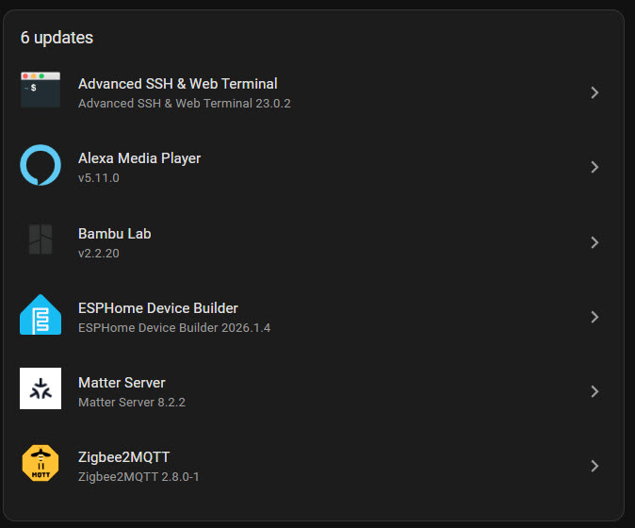Screen dimensions: 635x528
Task: Open chevron for Bambu Lab update
Action: (594, 242)
